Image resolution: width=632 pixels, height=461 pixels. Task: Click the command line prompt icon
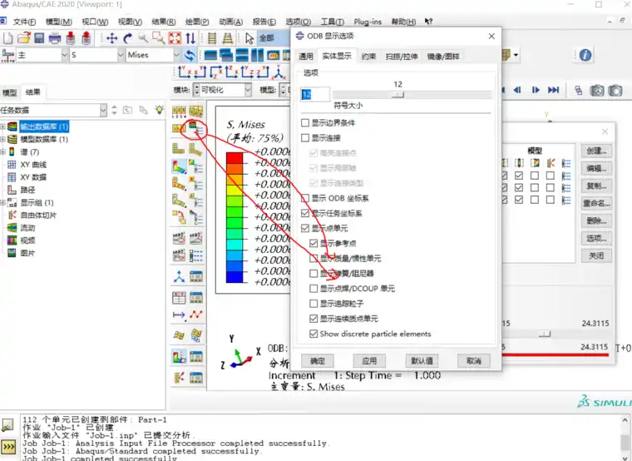8,447
